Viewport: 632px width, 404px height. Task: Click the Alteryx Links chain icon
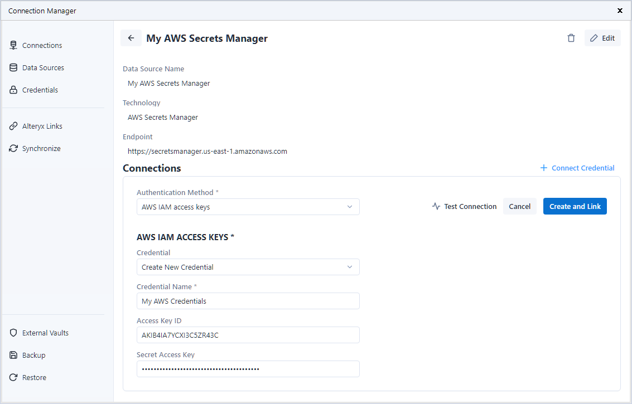tap(13, 126)
